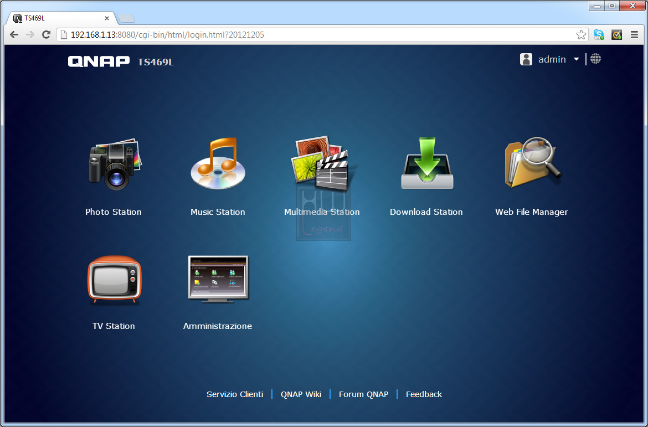Expand the admin dropdown arrow

coord(576,59)
